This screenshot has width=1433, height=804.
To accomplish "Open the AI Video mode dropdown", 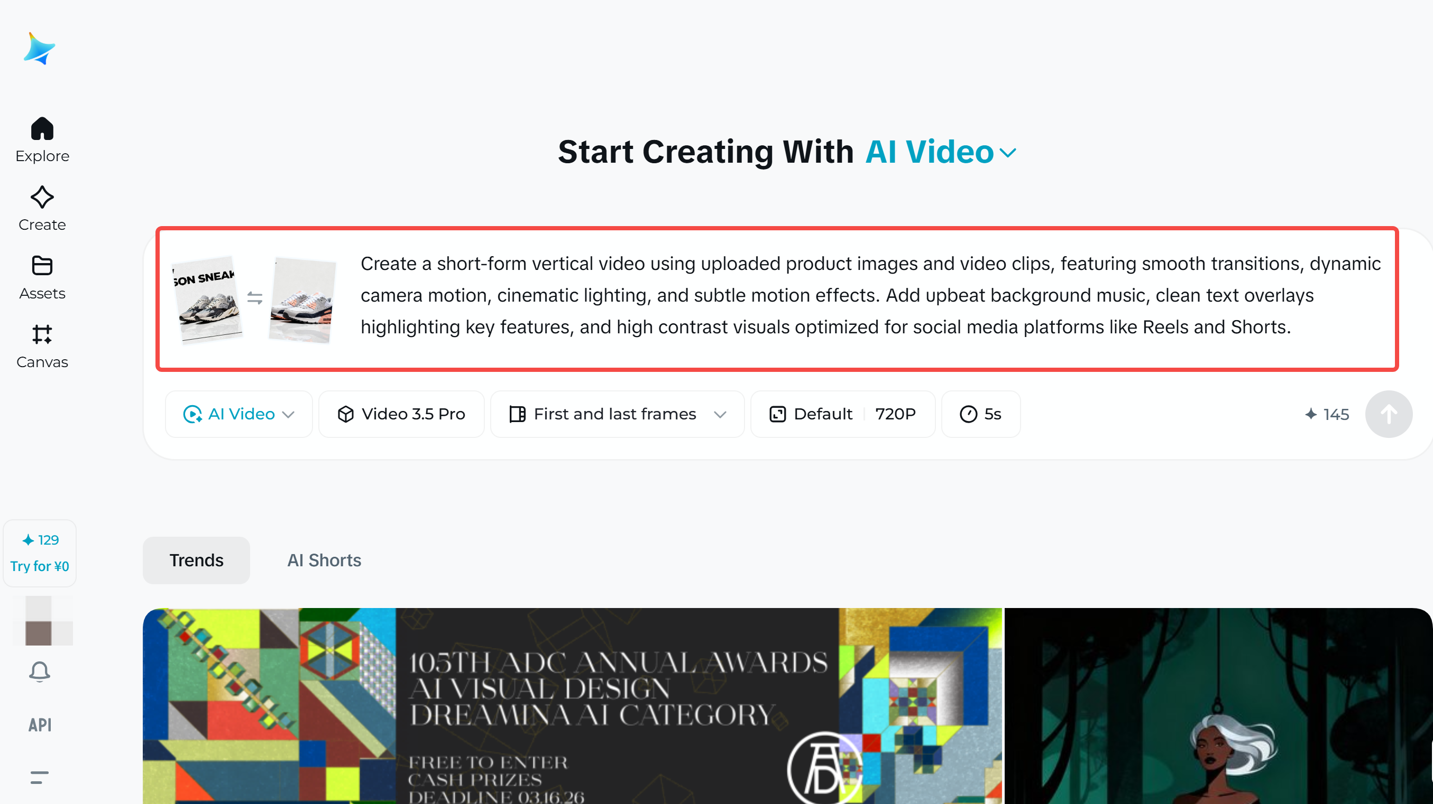I will pyautogui.click(x=238, y=414).
